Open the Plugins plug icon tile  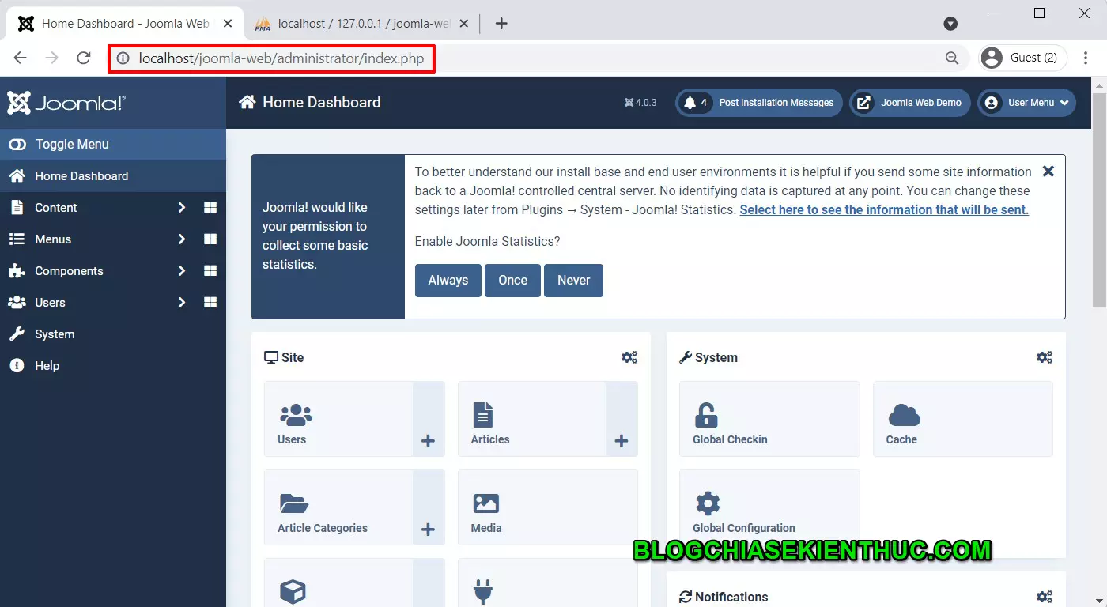(x=548, y=583)
